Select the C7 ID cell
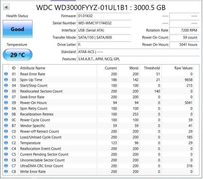 coord(14,166)
